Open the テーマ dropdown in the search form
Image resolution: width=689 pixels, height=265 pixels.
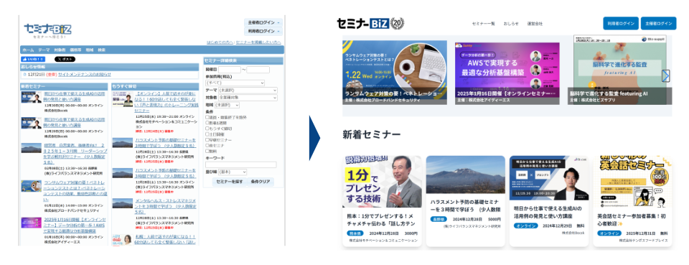click(248, 90)
